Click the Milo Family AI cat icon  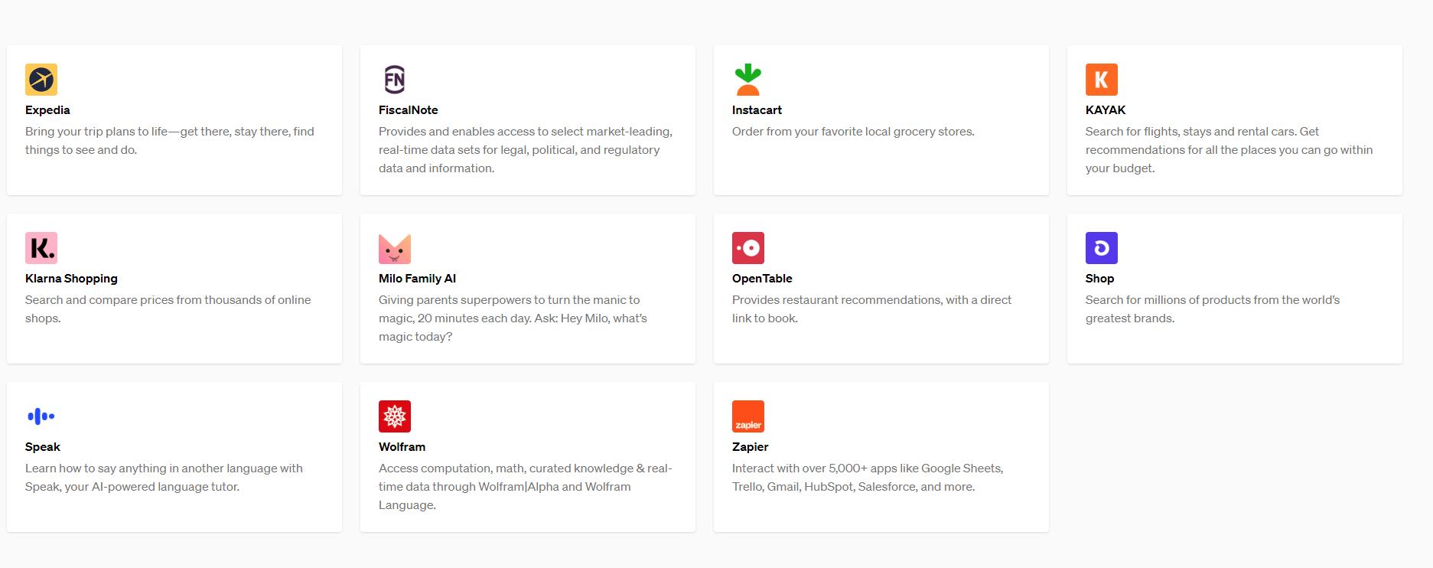395,248
